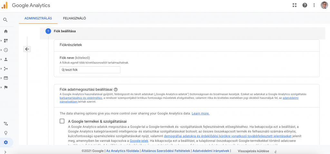Open the search magnifier in sidebar
This screenshot has height=154, width=330.
(x=5, y=20)
